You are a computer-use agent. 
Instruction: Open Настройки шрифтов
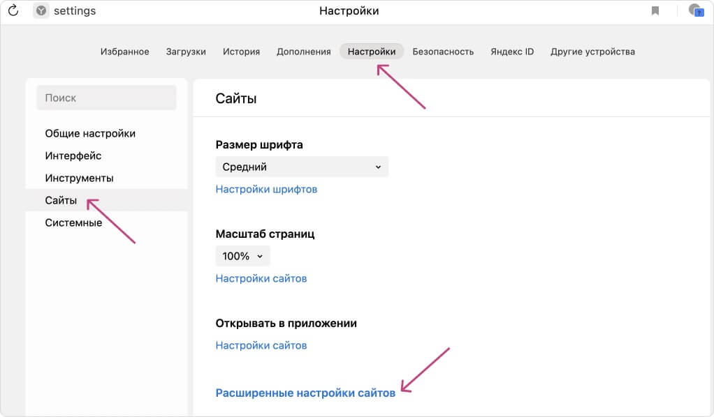pyautogui.click(x=265, y=189)
